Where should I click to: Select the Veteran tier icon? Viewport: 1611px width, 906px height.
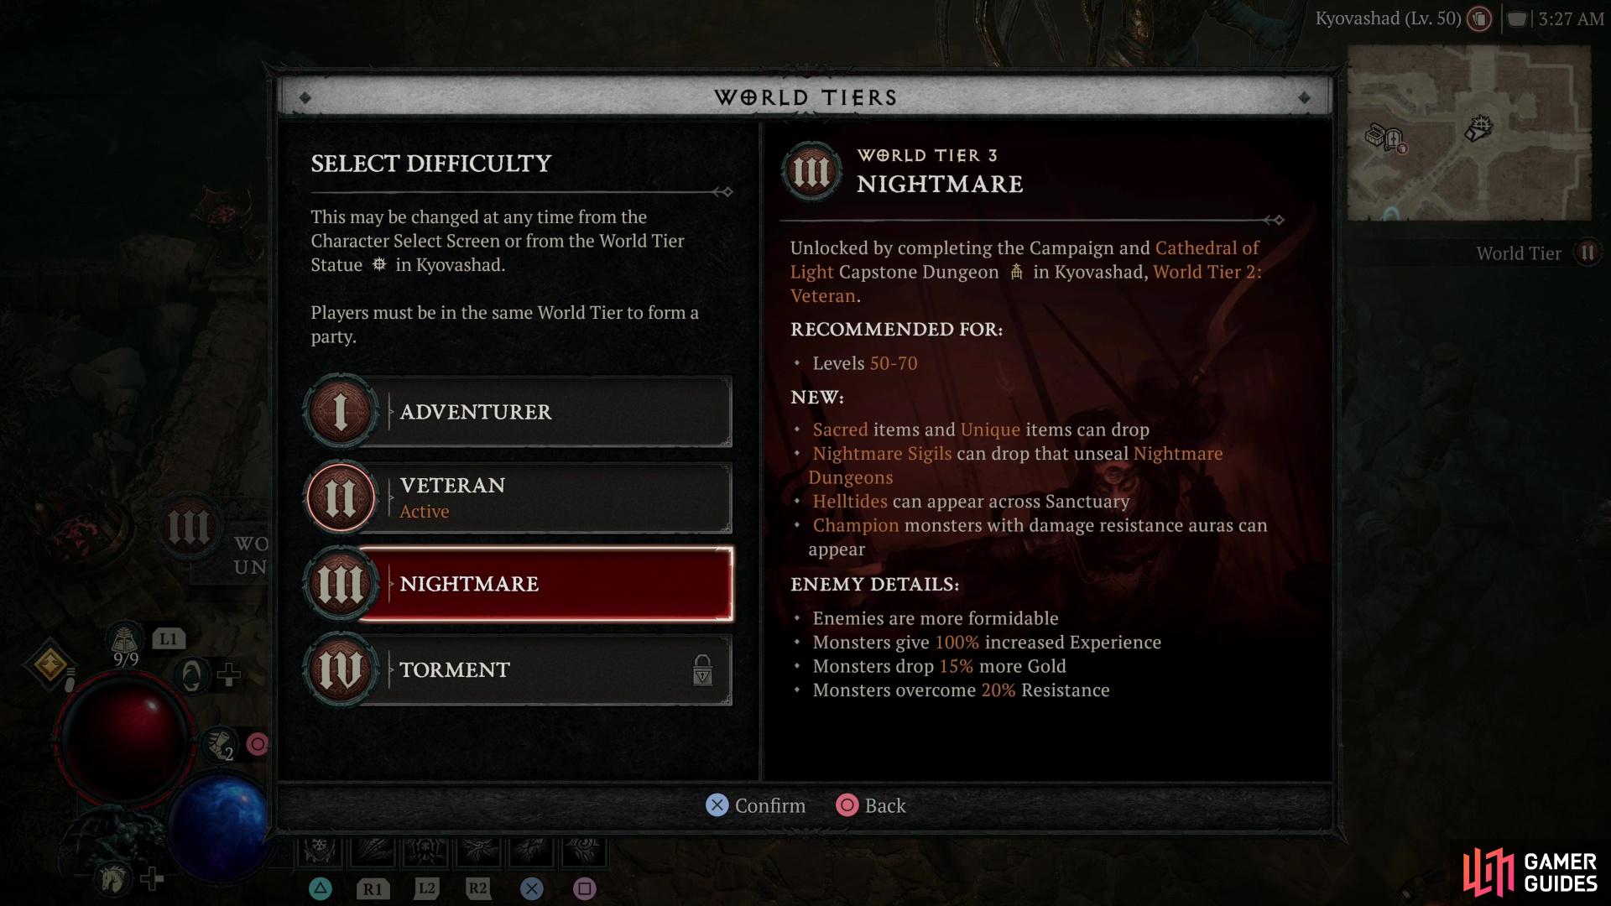coord(339,497)
